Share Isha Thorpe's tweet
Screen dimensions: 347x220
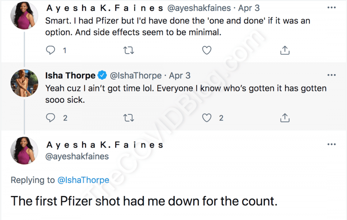285,118
